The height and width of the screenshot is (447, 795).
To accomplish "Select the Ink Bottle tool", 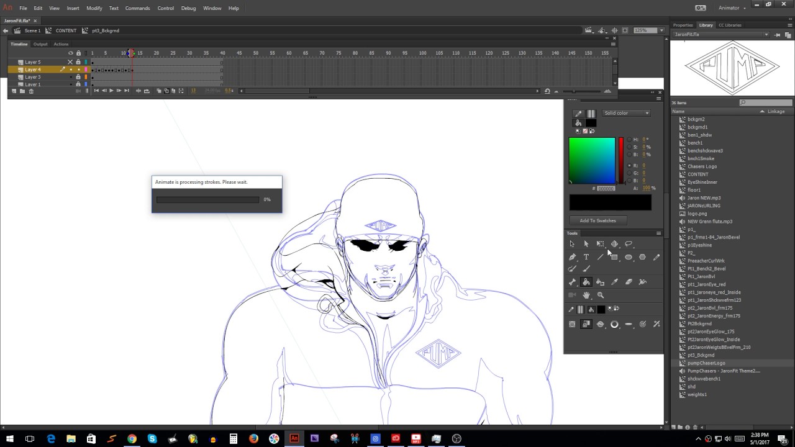I will (x=600, y=282).
